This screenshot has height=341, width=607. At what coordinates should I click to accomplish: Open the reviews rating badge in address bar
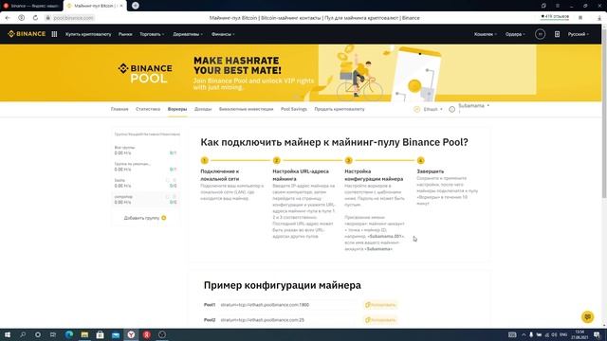pyautogui.click(x=555, y=17)
